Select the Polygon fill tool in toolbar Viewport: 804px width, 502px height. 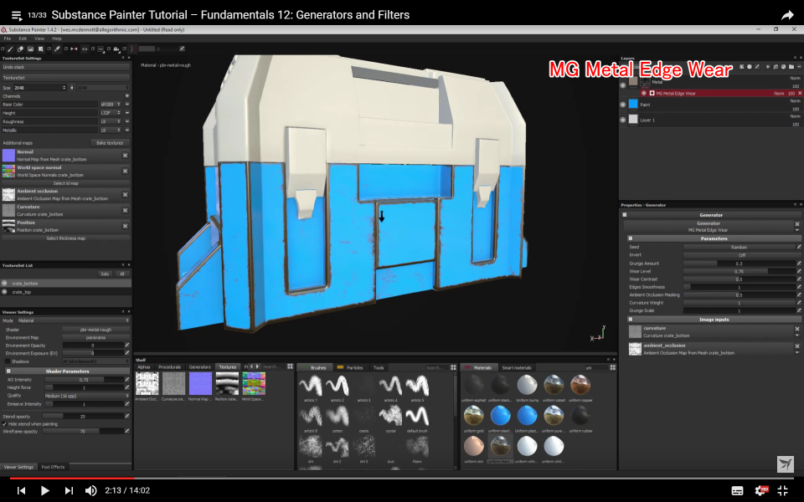(40, 49)
